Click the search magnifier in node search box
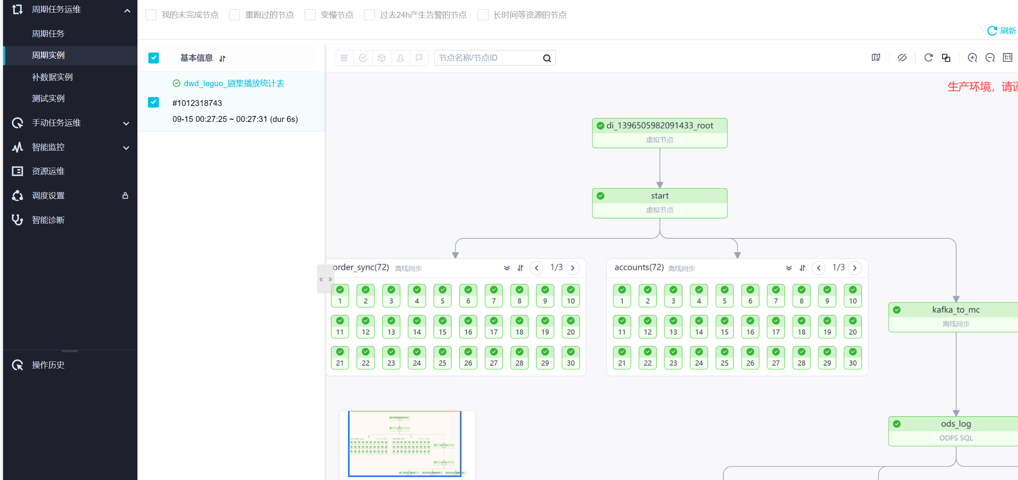1018x480 pixels. pos(547,58)
